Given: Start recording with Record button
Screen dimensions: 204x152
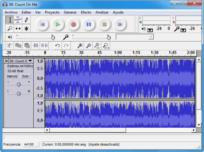Looking at the screenshot, I should 73,24.
